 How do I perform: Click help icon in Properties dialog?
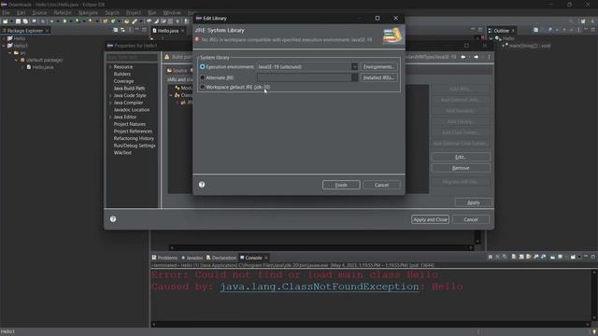pyautogui.click(x=113, y=219)
